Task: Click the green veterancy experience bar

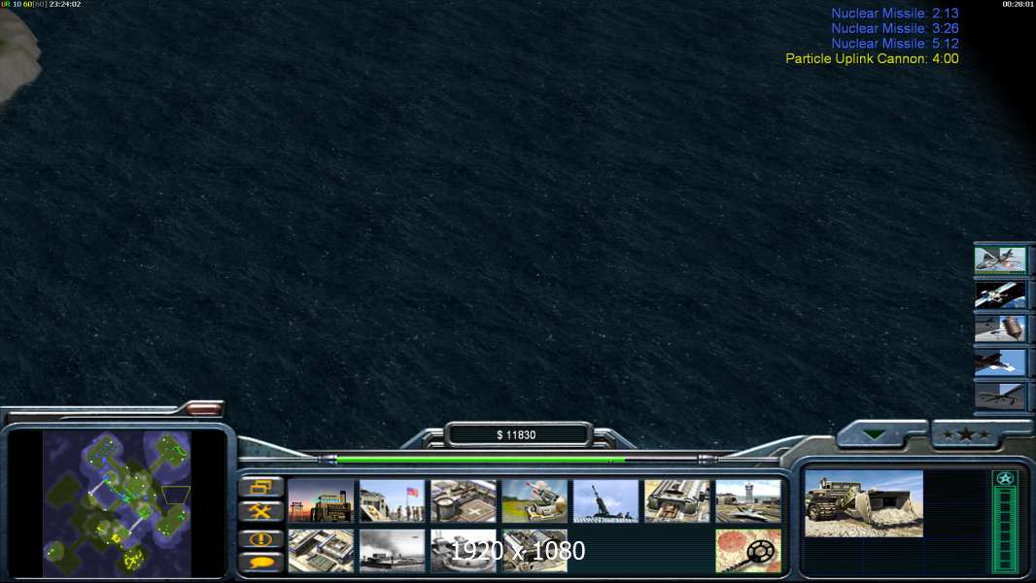Action: click(1006, 529)
